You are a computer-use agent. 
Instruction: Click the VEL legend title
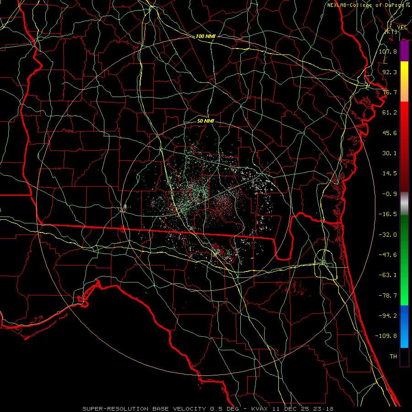(402, 27)
